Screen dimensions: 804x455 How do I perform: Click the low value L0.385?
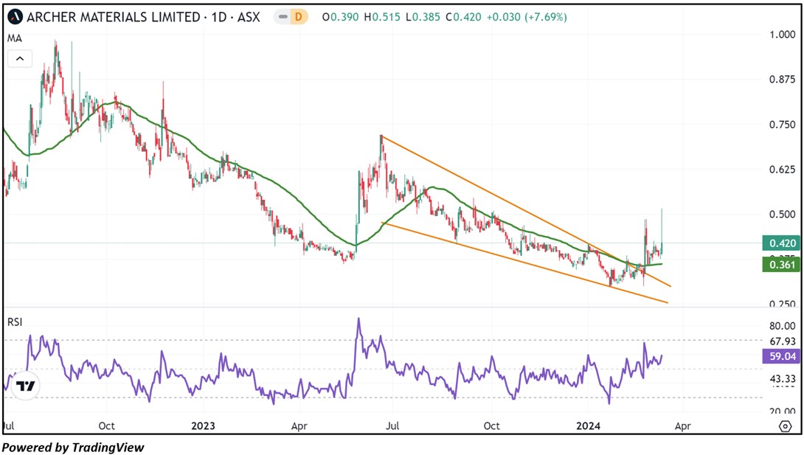[x=423, y=17]
